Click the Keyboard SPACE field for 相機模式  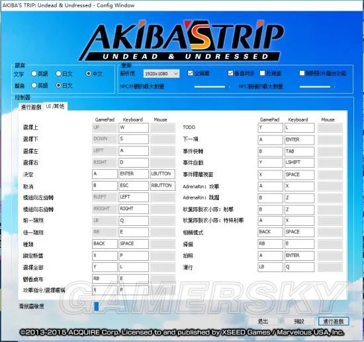click(299, 232)
